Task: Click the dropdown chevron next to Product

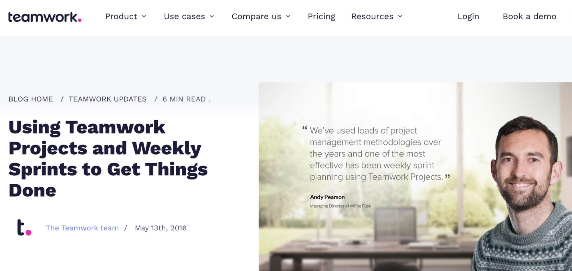Action: coord(144,17)
